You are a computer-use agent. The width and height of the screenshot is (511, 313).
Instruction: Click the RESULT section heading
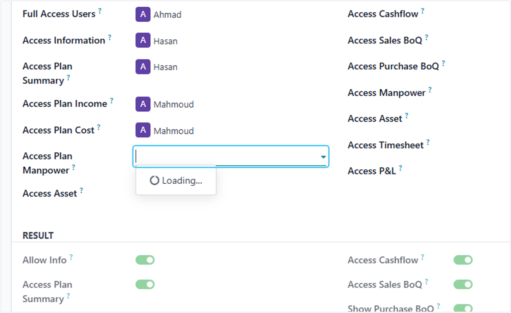[x=38, y=236]
